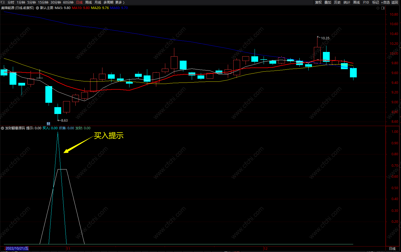Toggle the side panel icon
The height and width of the screenshot is (252, 401).
tap(383, 8)
